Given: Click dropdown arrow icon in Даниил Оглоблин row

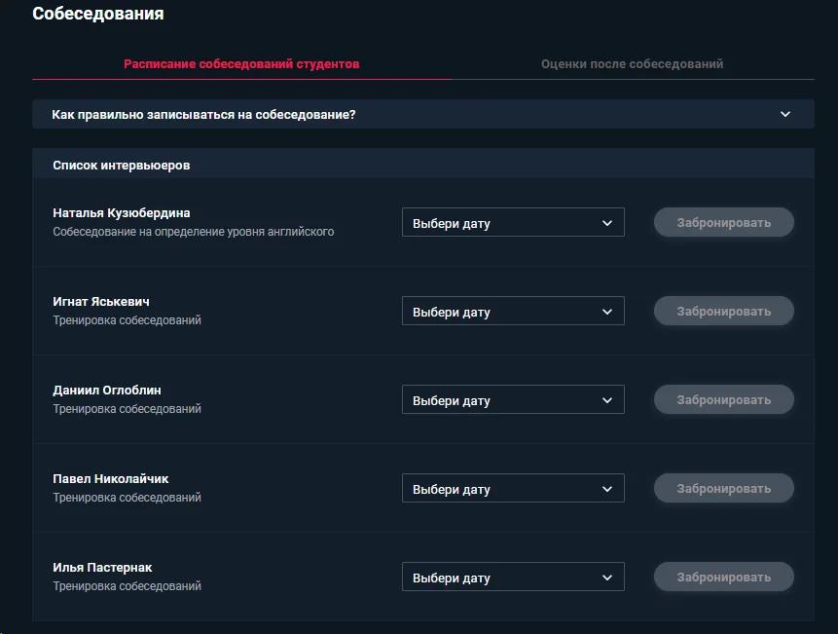Looking at the screenshot, I should [607, 400].
